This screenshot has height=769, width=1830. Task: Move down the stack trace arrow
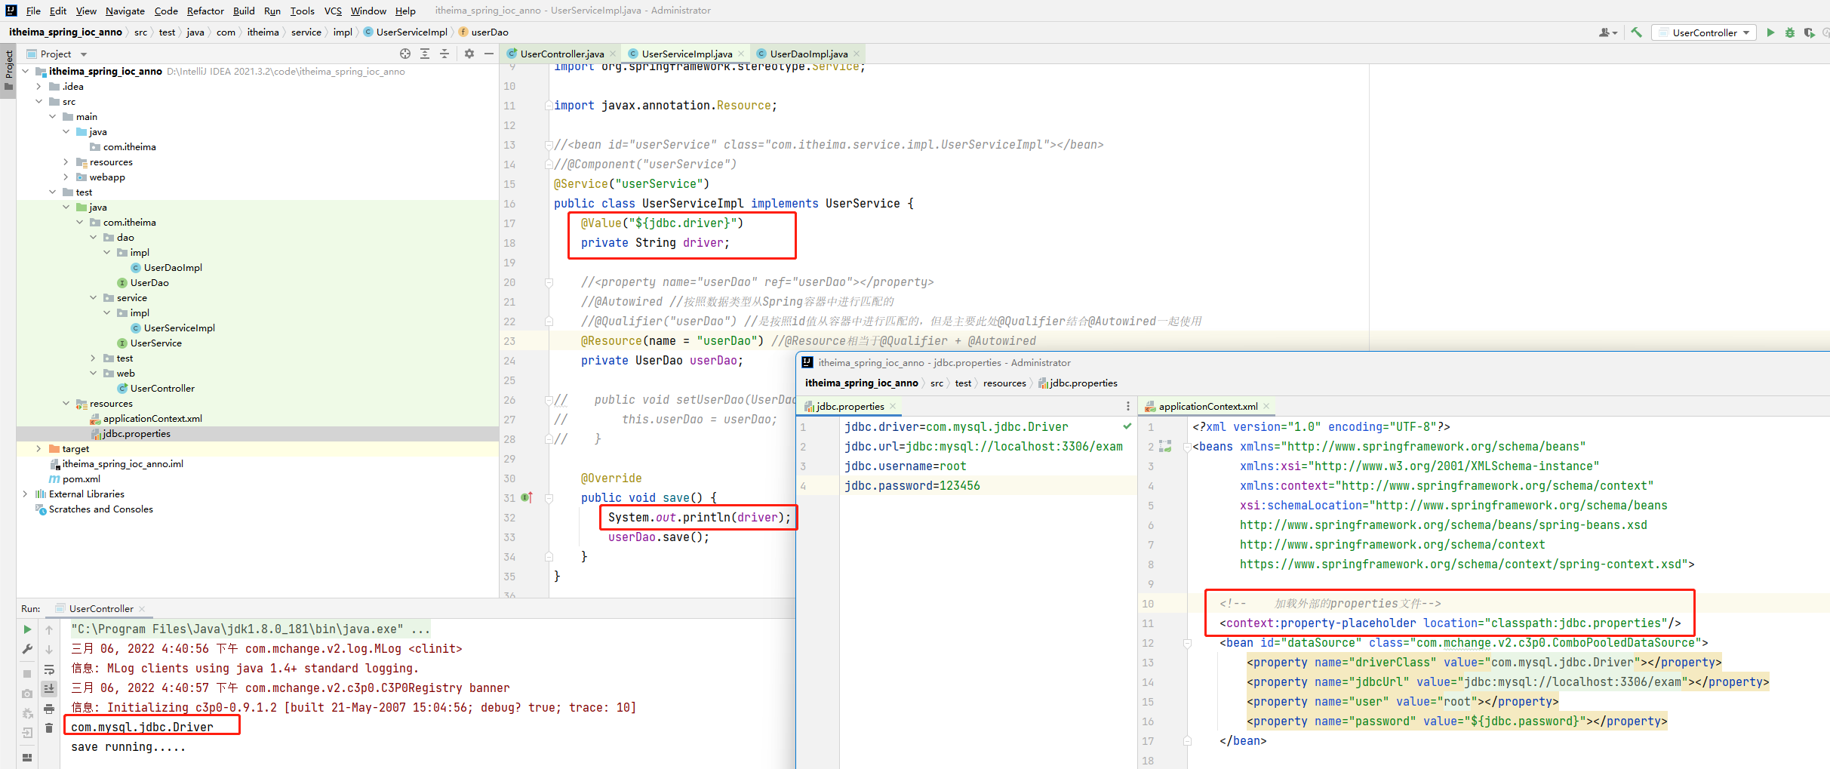click(x=49, y=649)
